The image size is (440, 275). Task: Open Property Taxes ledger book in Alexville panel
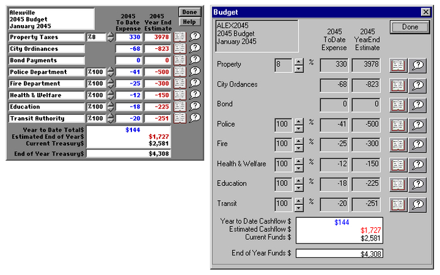point(180,36)
